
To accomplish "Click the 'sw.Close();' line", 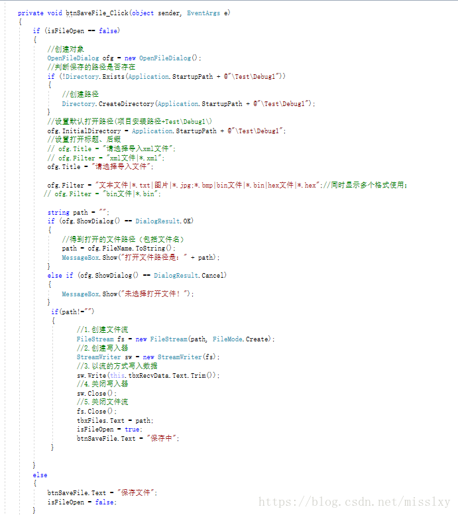I will [x=97, y=393].
